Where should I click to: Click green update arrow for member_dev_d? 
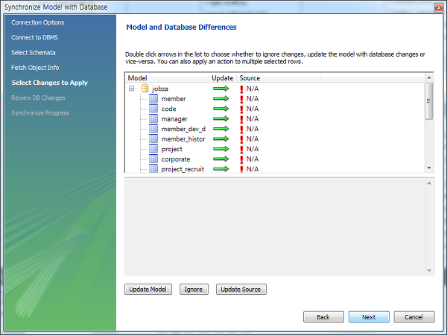(221, 129)
